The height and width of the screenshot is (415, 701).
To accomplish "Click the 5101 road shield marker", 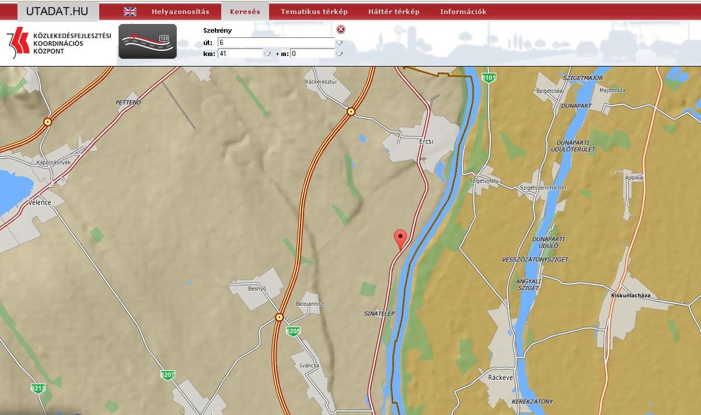I will pos(489,77).
